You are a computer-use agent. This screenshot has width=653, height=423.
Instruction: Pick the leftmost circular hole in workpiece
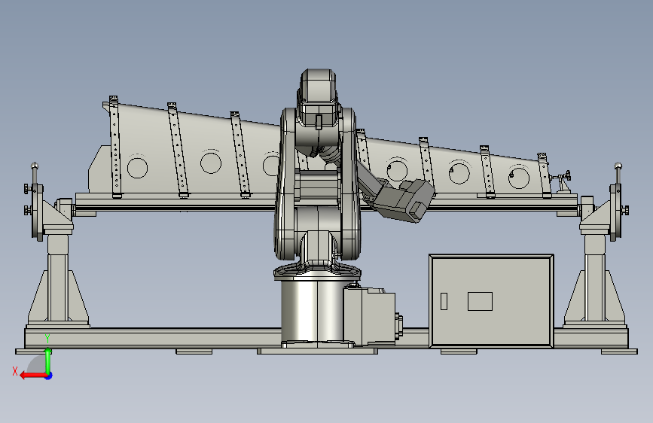tap(137, 167)
